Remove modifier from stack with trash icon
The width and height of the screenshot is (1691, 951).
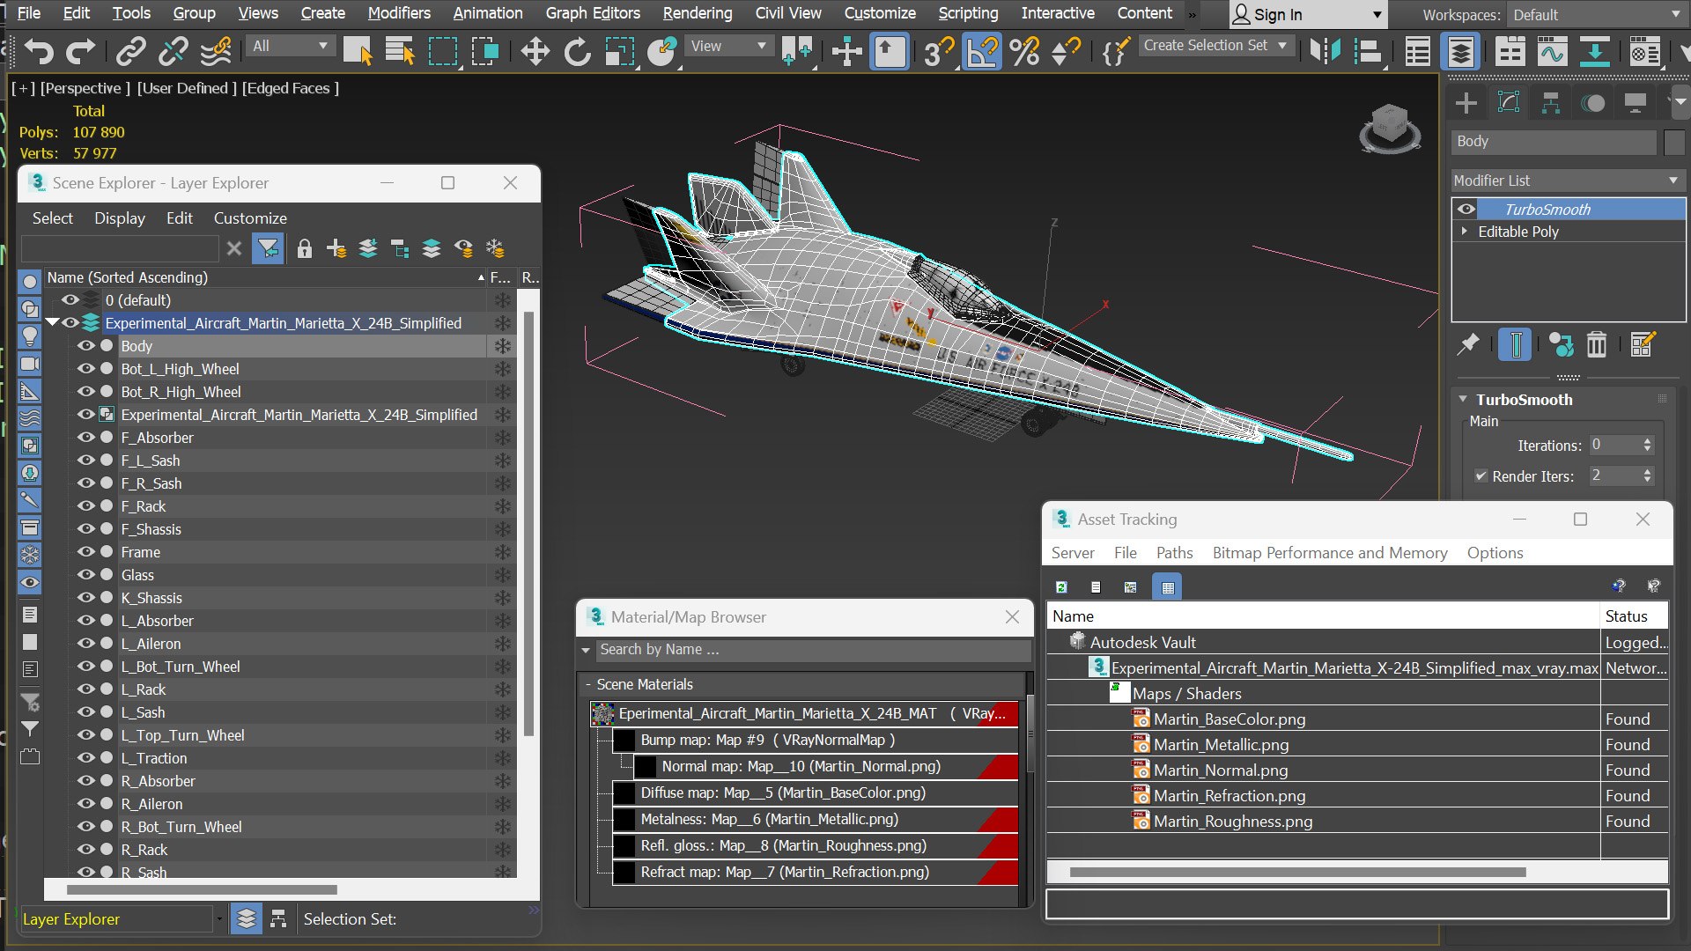tap(1597, 344)
